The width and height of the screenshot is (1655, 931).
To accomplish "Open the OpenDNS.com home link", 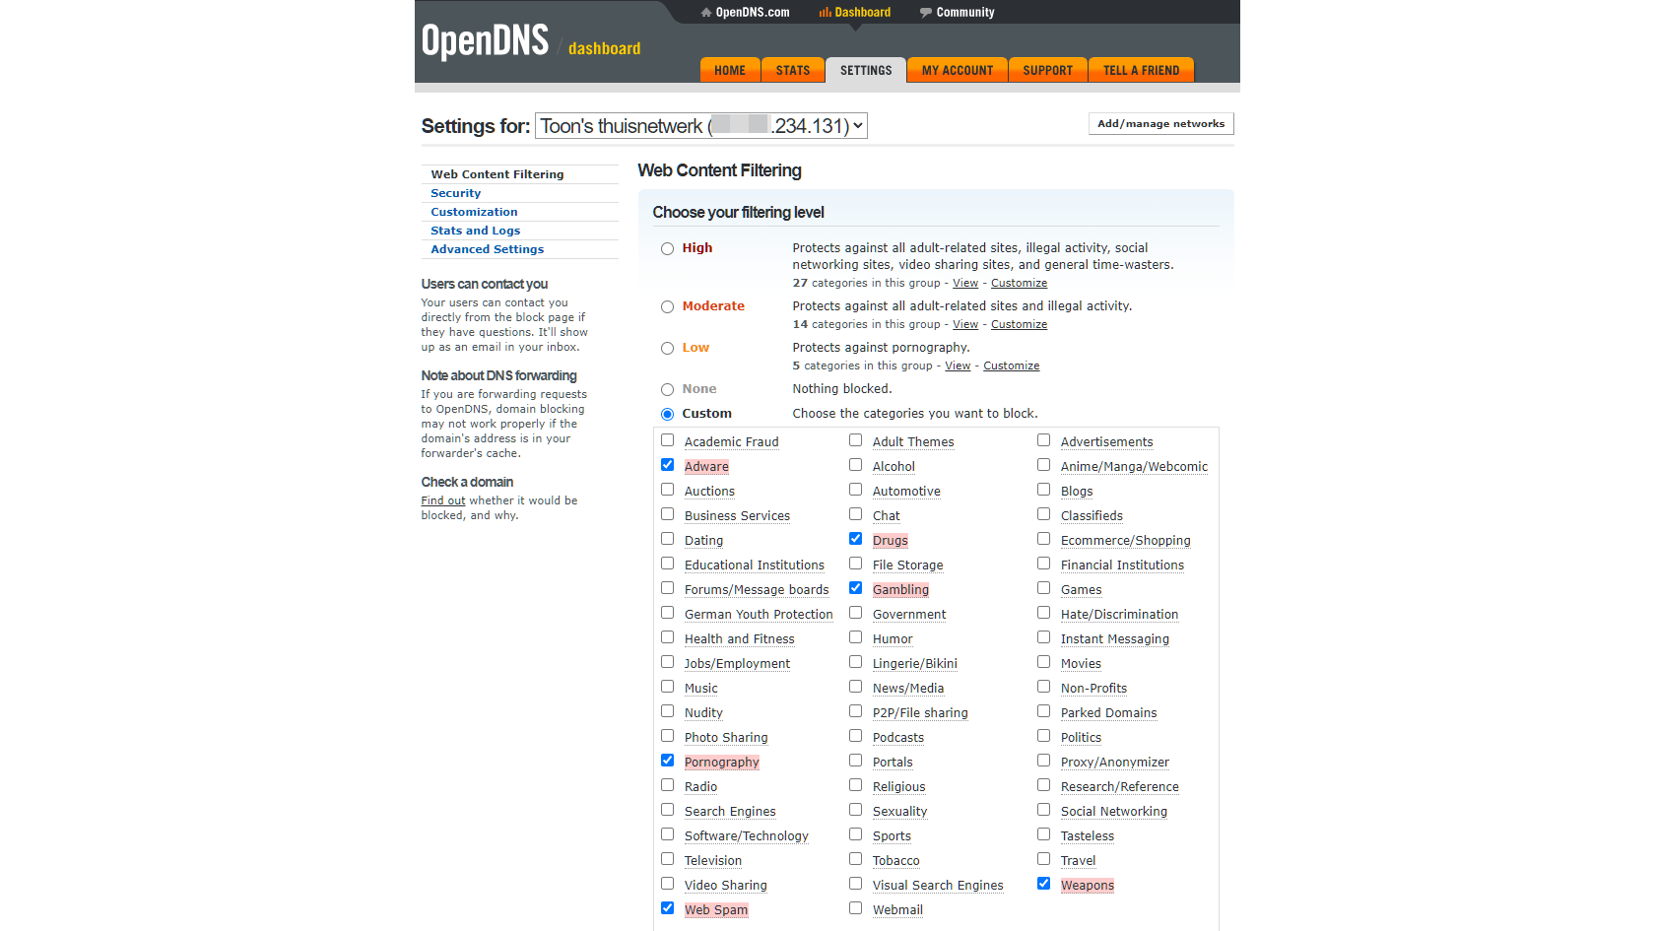I will point(745,13).
